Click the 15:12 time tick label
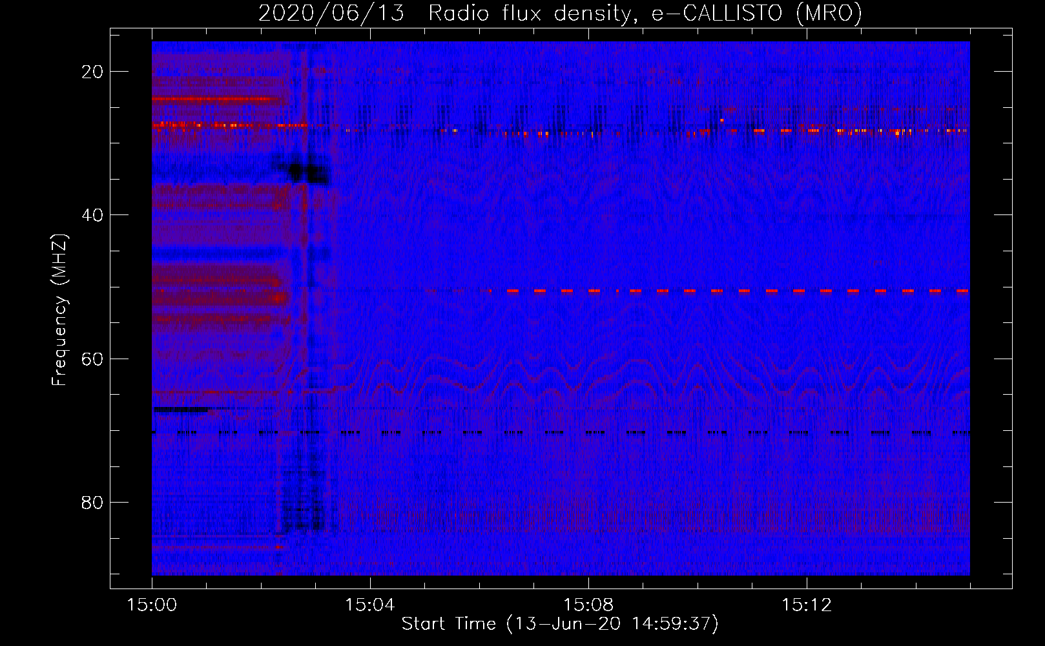 [807, 605]
